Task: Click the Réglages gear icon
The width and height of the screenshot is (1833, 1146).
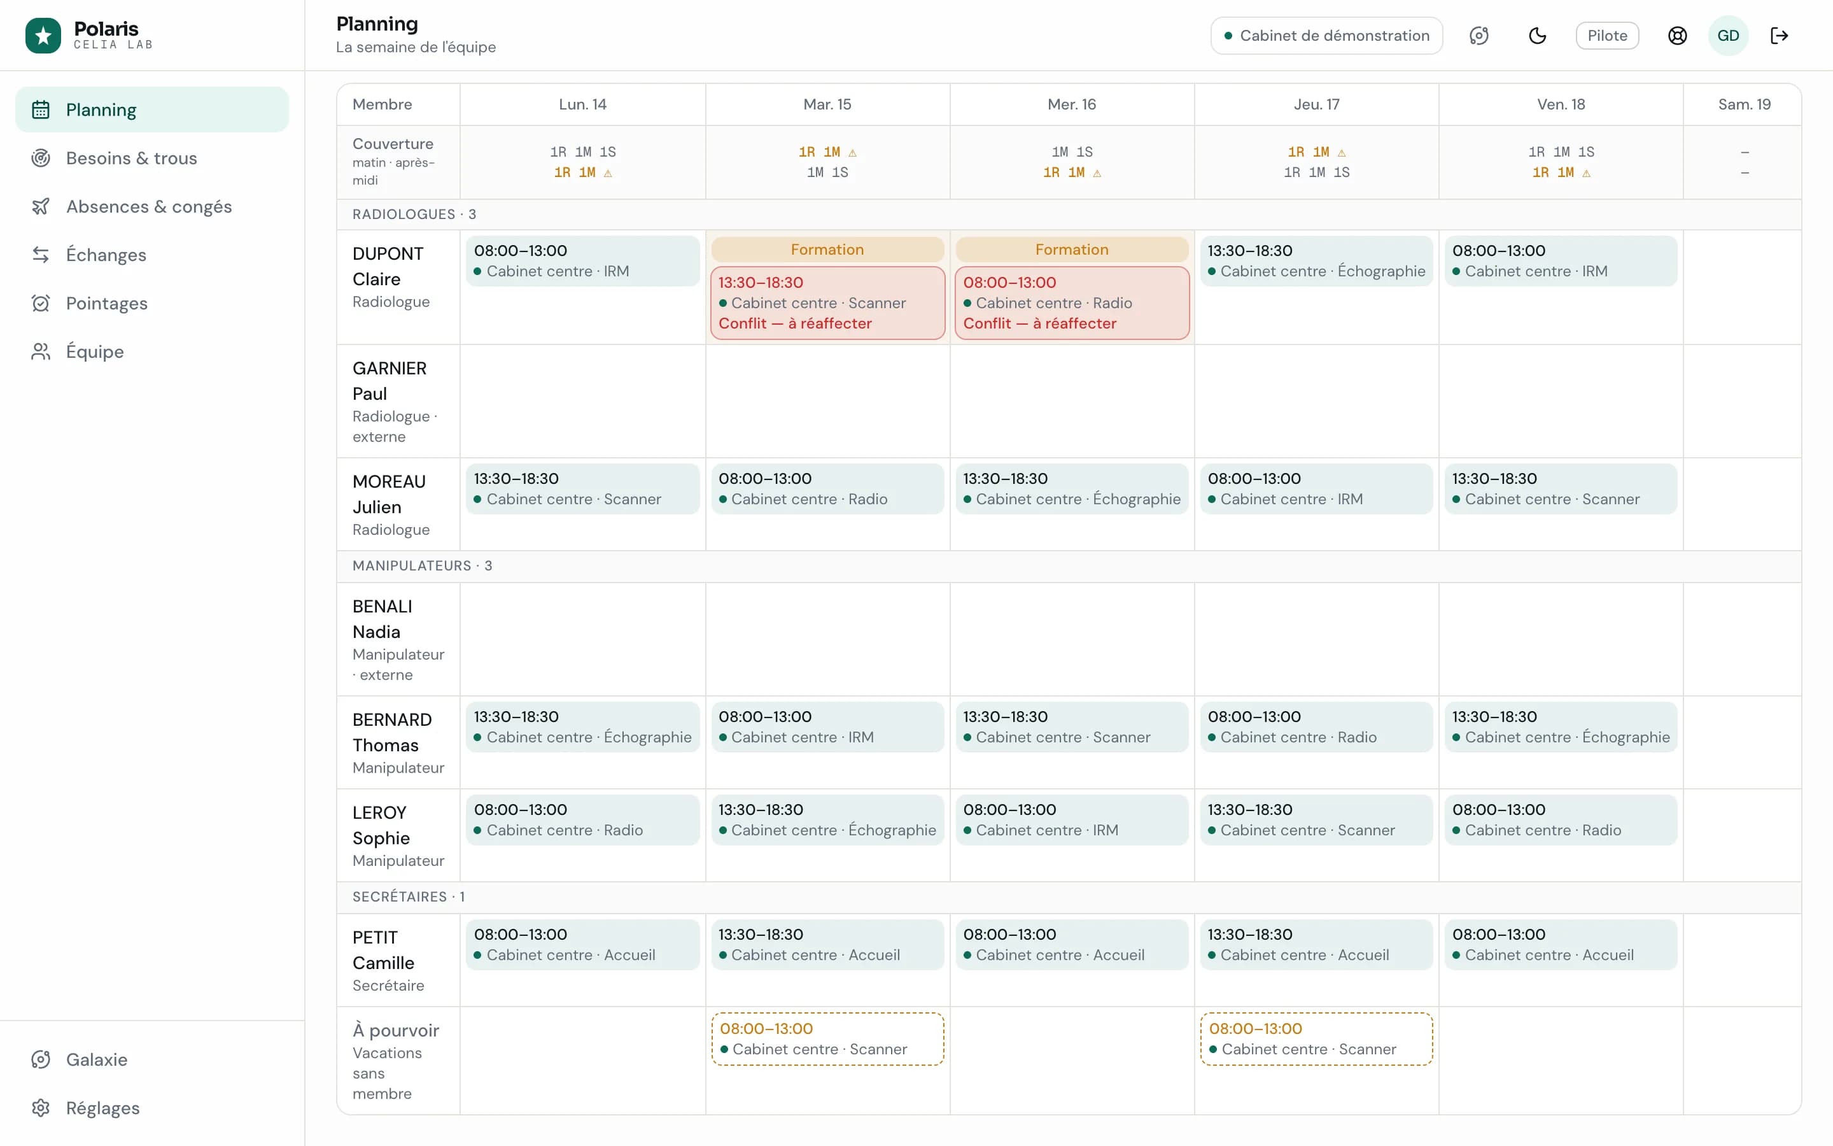Action: [41, 1108]
